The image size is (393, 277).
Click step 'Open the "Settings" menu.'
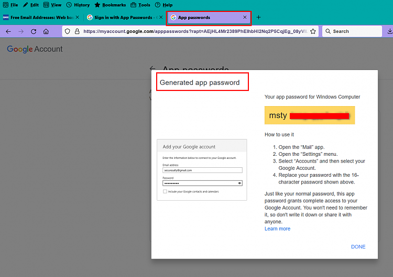308,154
